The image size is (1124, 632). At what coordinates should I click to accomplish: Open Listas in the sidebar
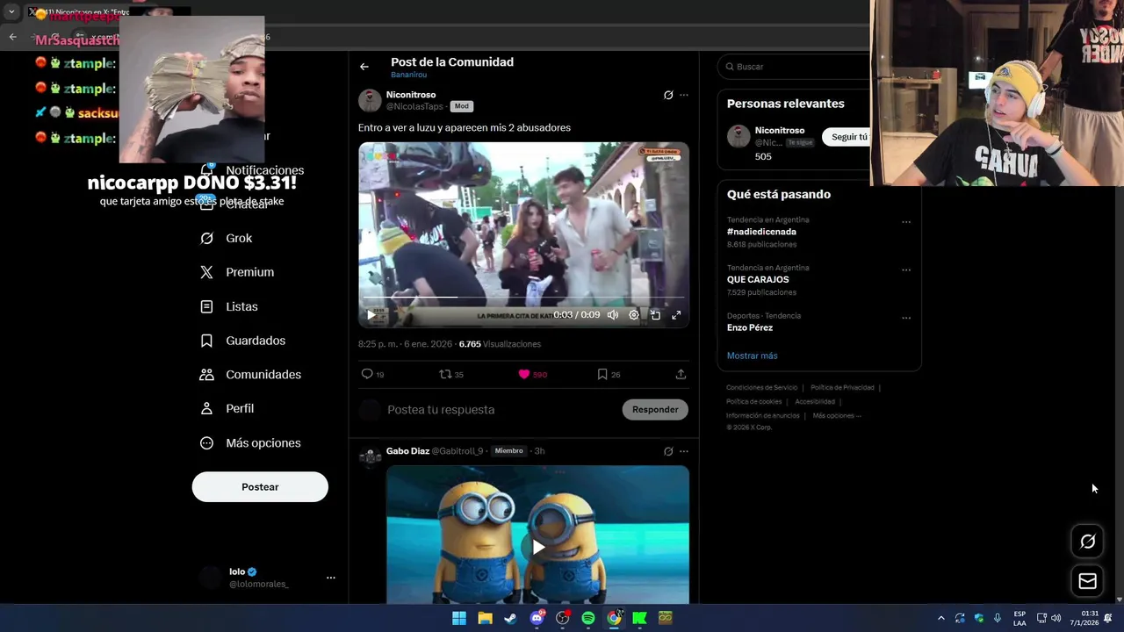pos(229,306)
